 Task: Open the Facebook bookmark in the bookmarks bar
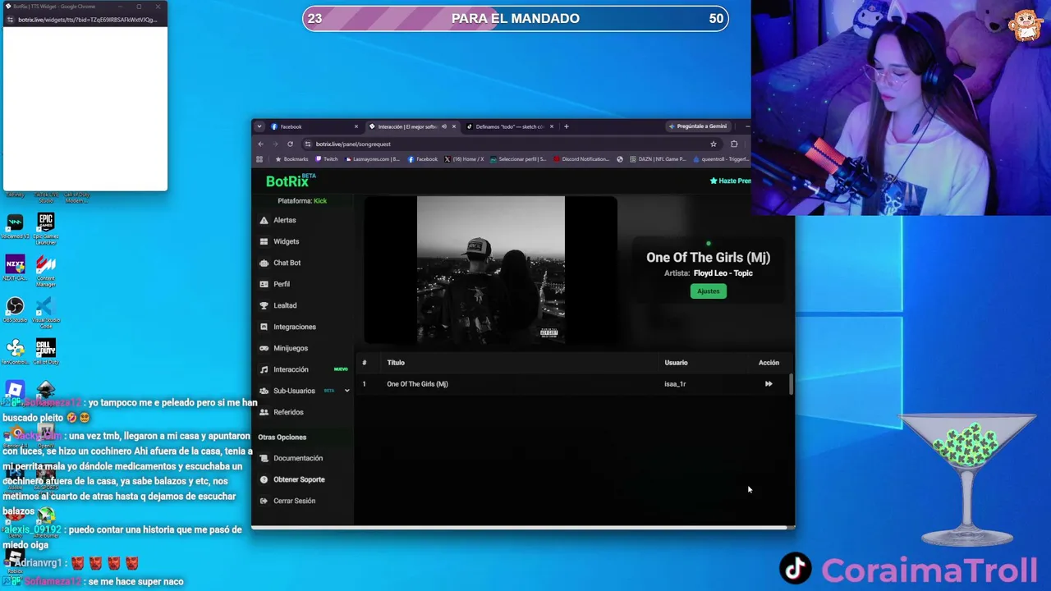[423, 159]
